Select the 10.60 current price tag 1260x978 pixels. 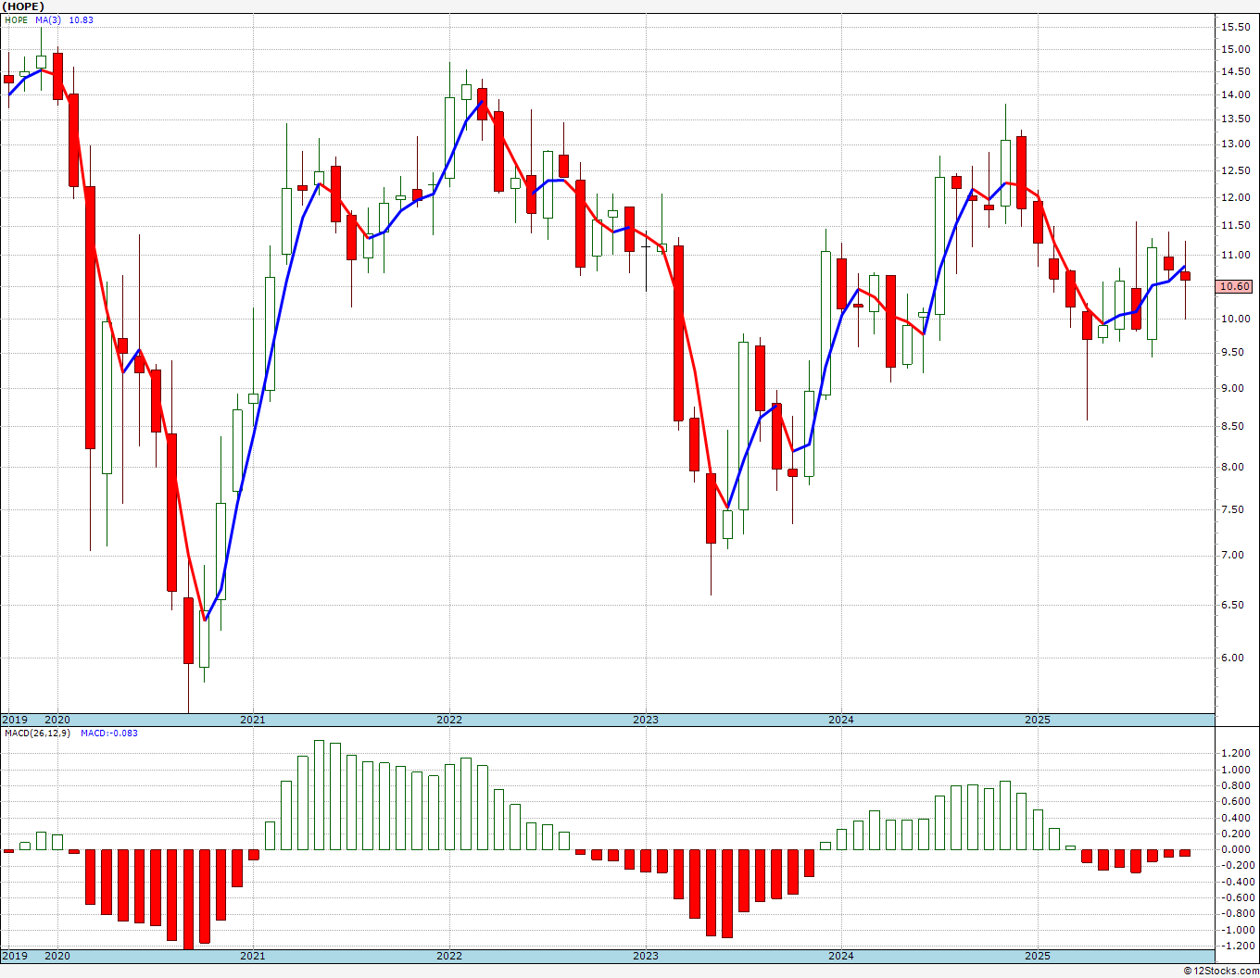coord(1235,287)
